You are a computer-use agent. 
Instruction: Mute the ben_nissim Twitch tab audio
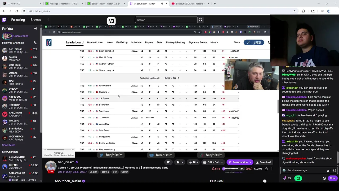[162, 4]
